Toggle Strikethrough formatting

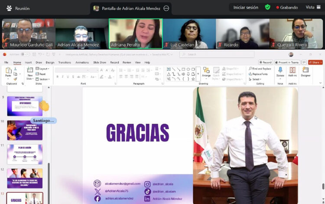click(78, 76)
